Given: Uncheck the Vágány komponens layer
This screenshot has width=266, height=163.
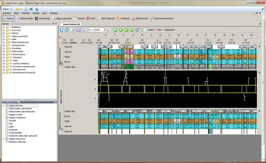Looking at the screenshot, I should click(x=7, y=118).
